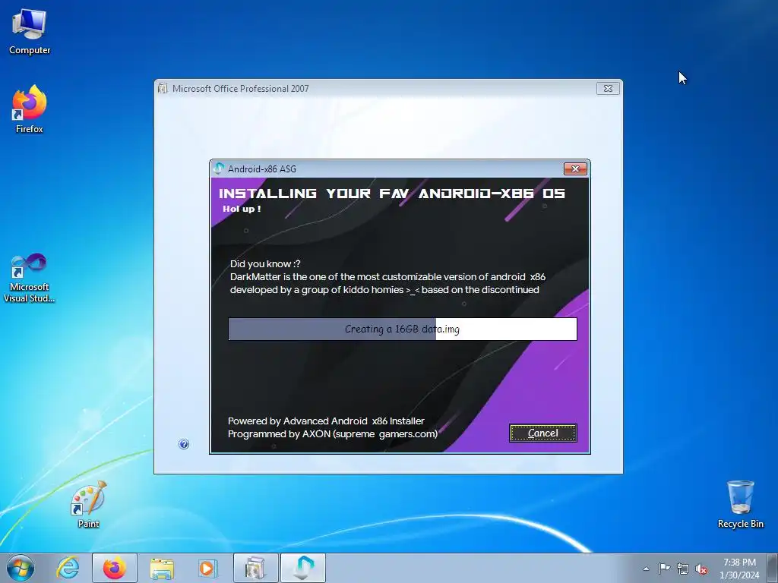Viewport: 778px width, 583px height.
Task: Switch to Firefox in the taskbar
Action: pyautogui.click(x=115, y=568)
